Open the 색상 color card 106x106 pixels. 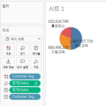(8, 50)
